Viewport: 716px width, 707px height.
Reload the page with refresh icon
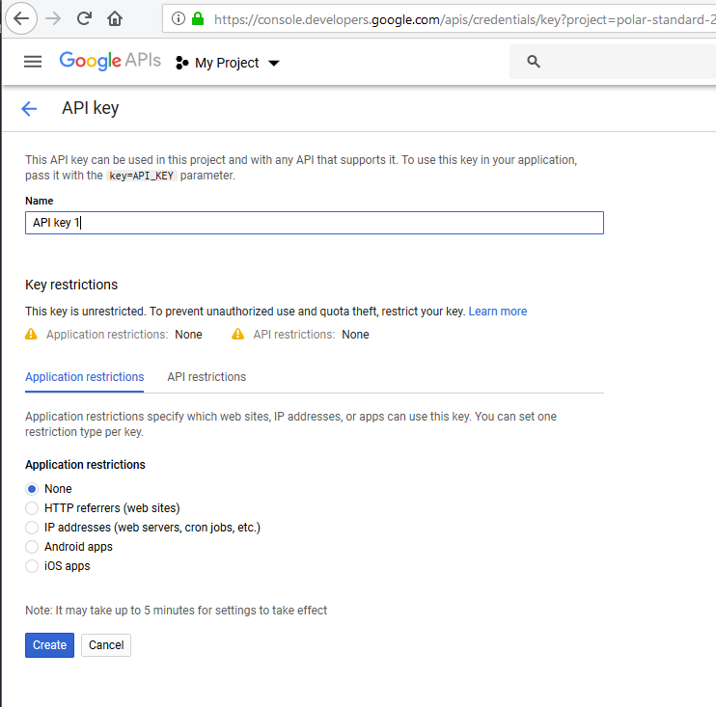point(84,18)
